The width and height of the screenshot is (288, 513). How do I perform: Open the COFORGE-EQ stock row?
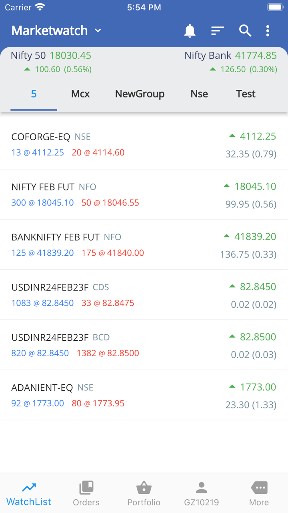pos(144,144)
